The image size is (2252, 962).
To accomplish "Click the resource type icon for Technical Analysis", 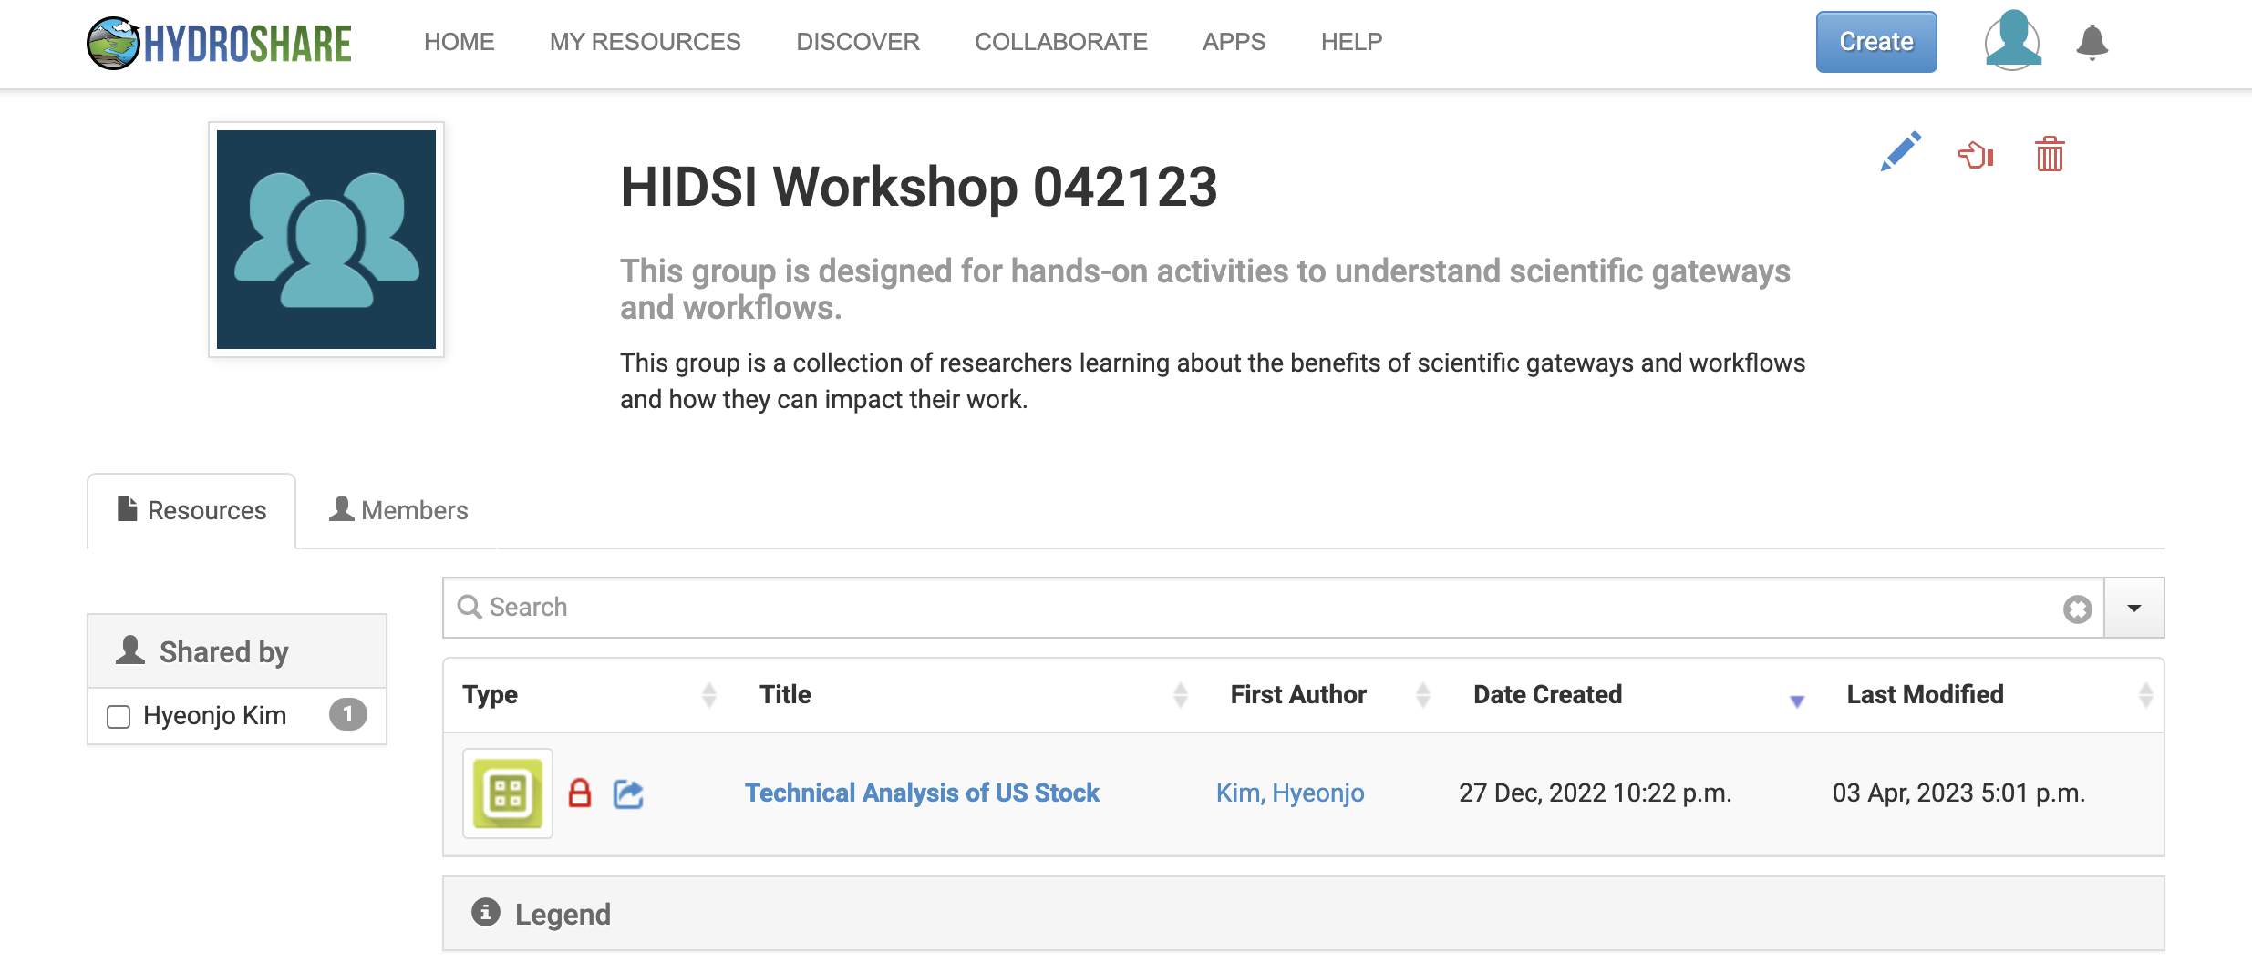I will coord(508,793).
